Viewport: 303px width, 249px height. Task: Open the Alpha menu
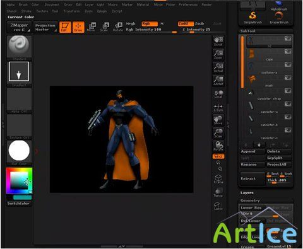[11, 4]
